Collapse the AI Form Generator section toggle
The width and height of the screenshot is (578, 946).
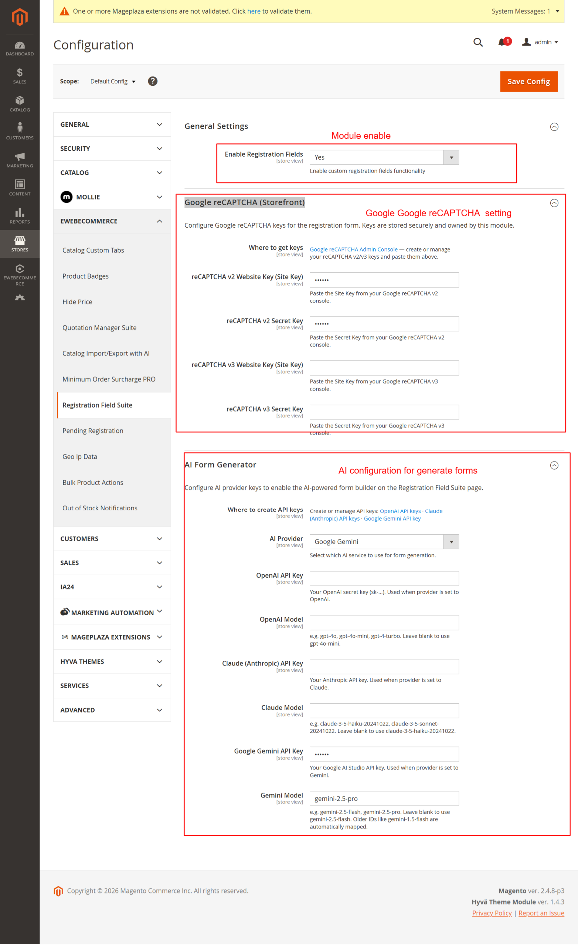click(554, 465)
